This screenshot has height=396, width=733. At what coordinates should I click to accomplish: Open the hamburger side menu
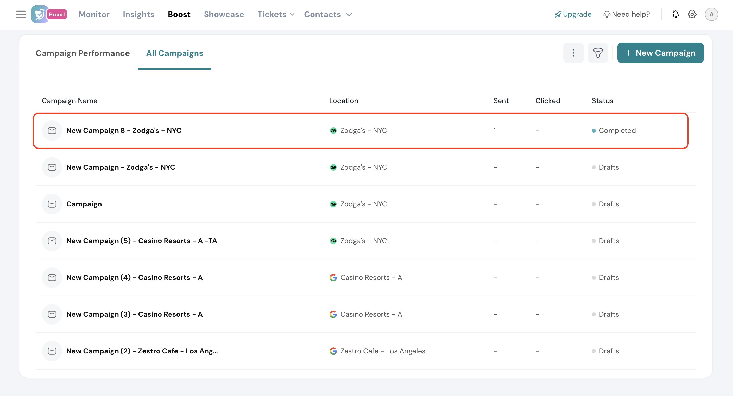pos(20,14)
